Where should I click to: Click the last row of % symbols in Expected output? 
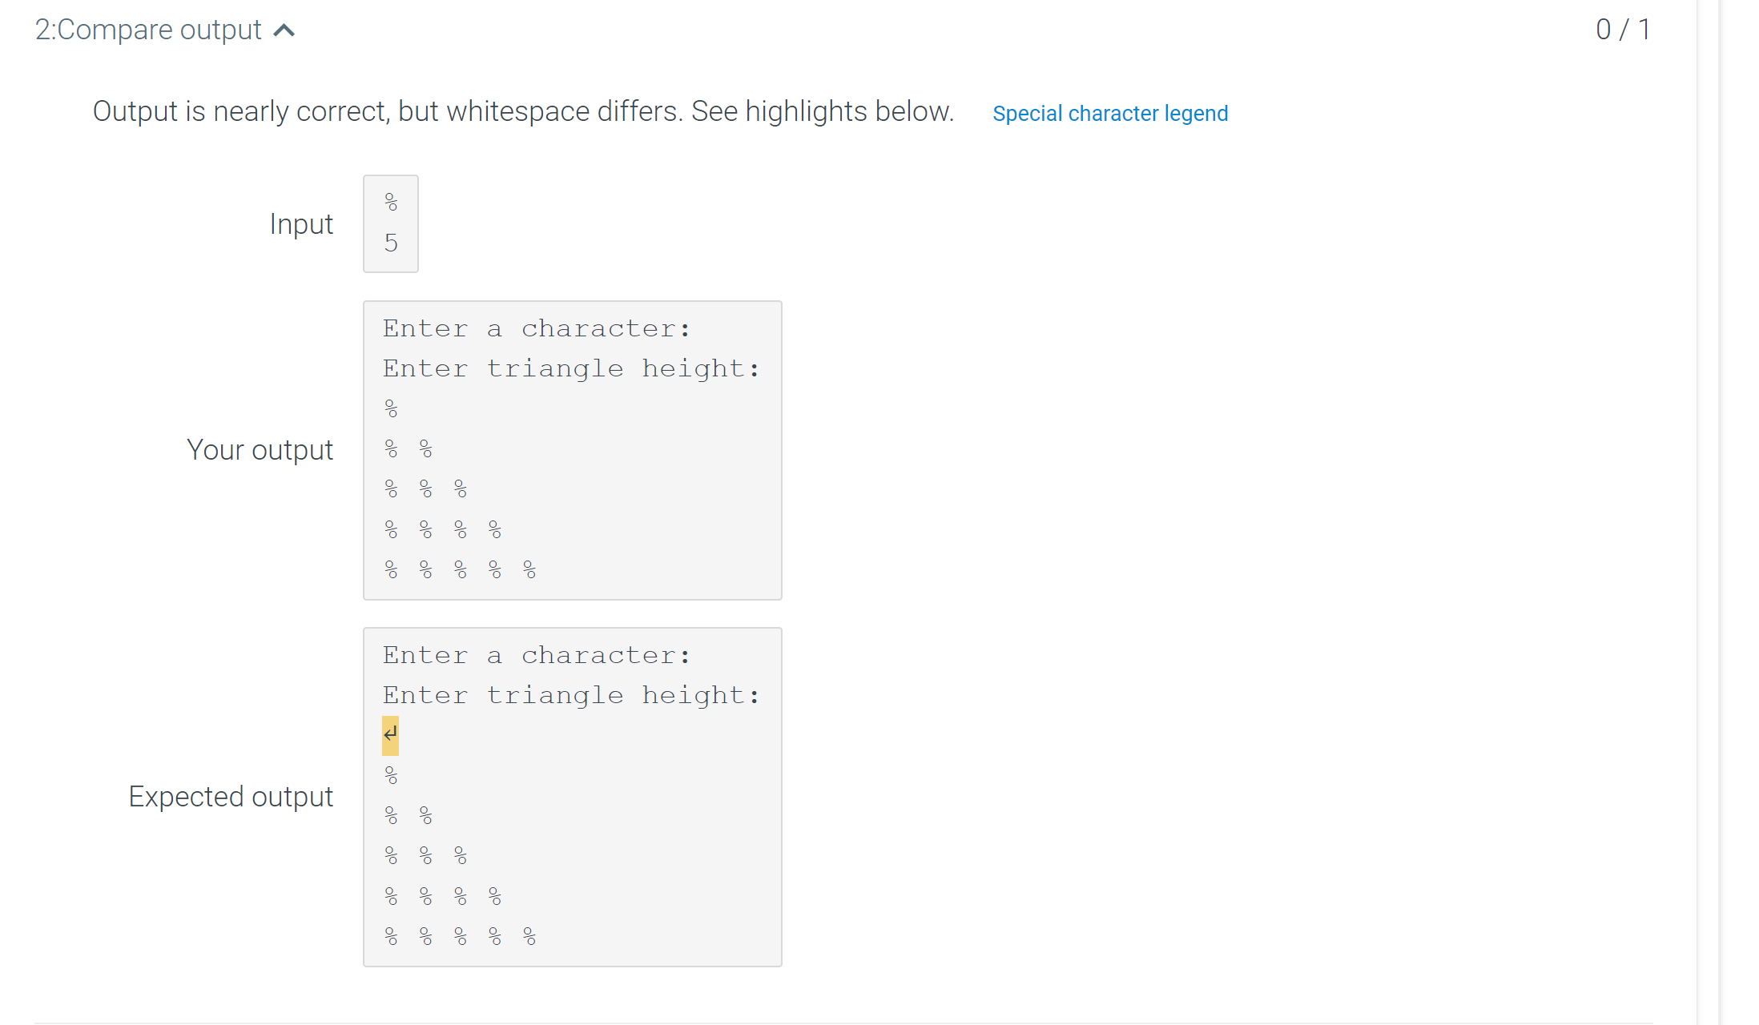(461, 935)
